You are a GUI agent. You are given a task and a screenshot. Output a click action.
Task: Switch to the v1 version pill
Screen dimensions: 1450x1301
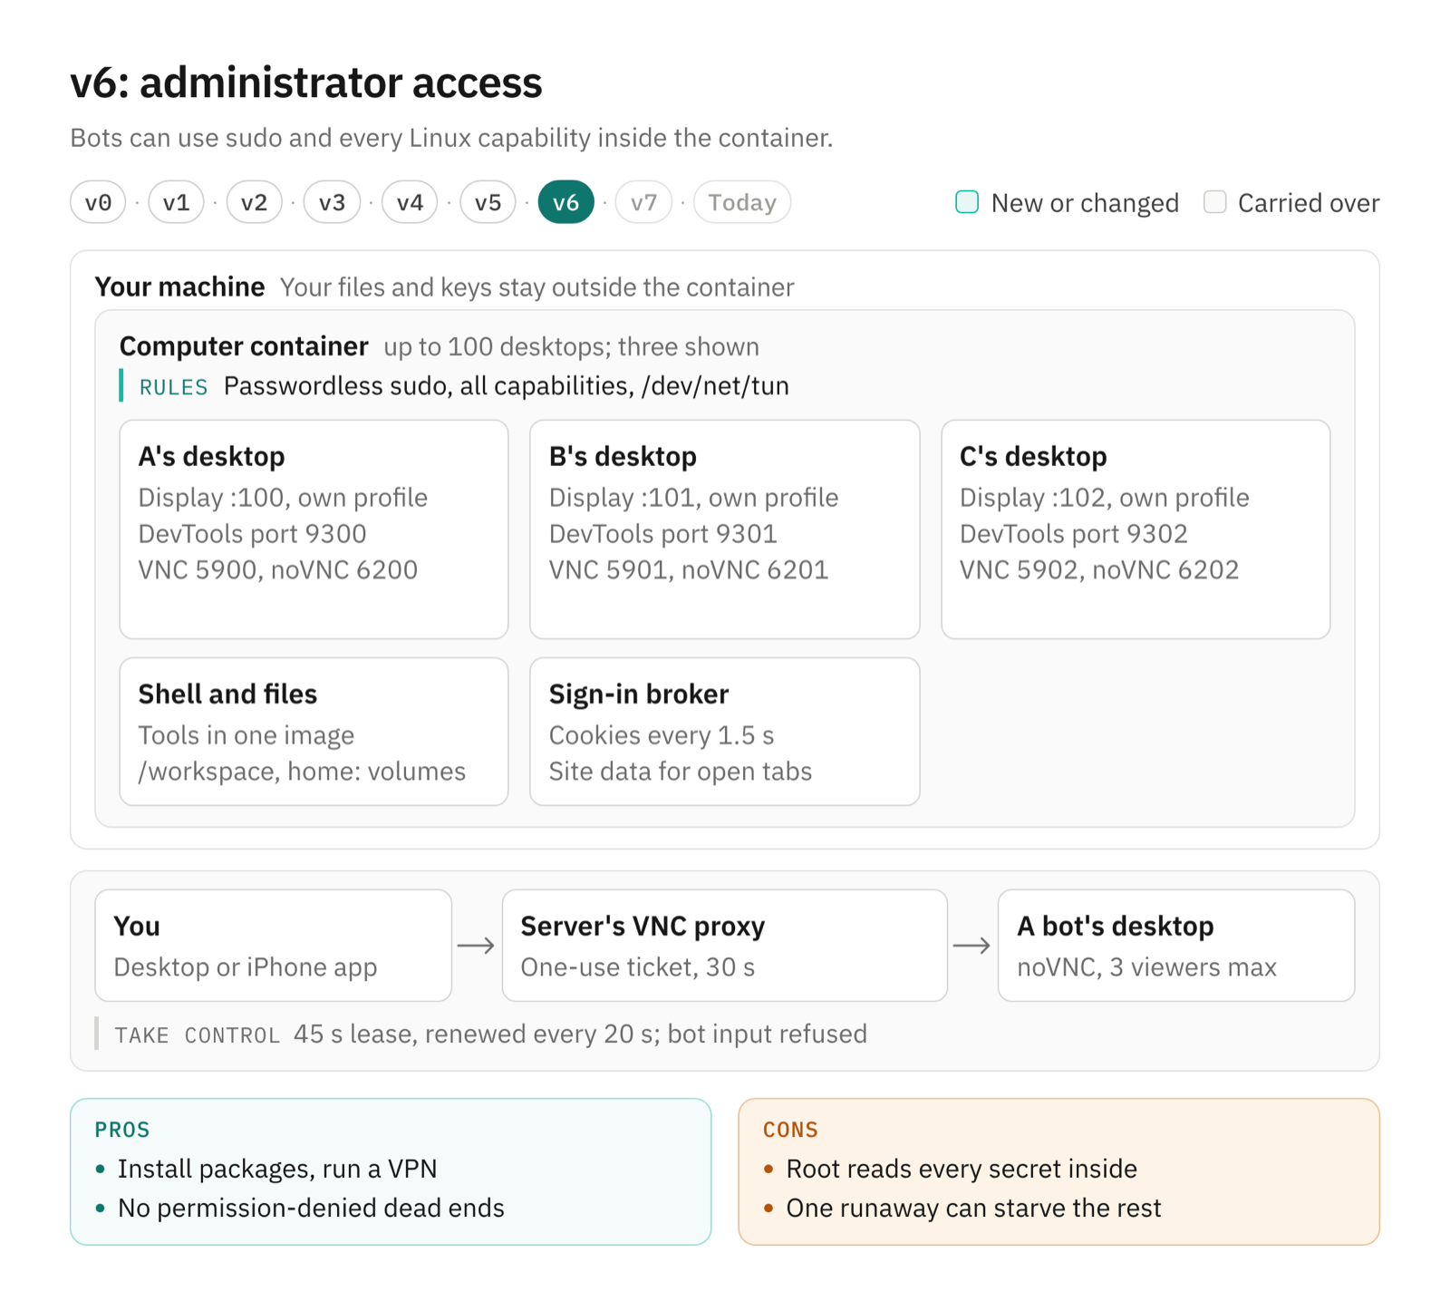point(176,202)
